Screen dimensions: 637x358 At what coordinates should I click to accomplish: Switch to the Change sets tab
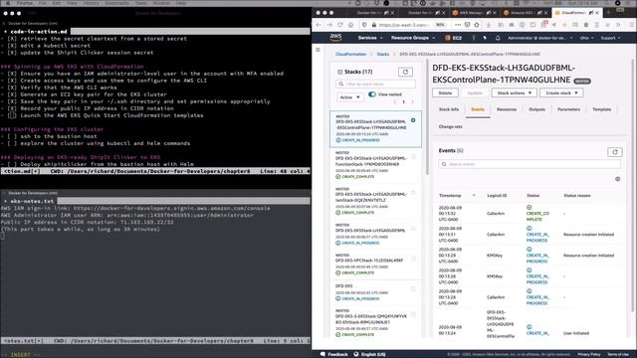(450, 126)
